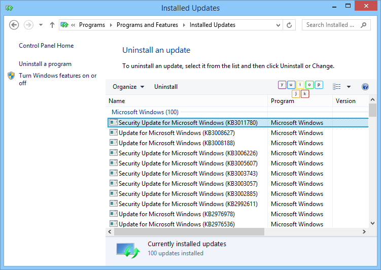The image size is (381, 270).
Task: Click the update icon beside KB3003057
Action: tap(114, 183)
